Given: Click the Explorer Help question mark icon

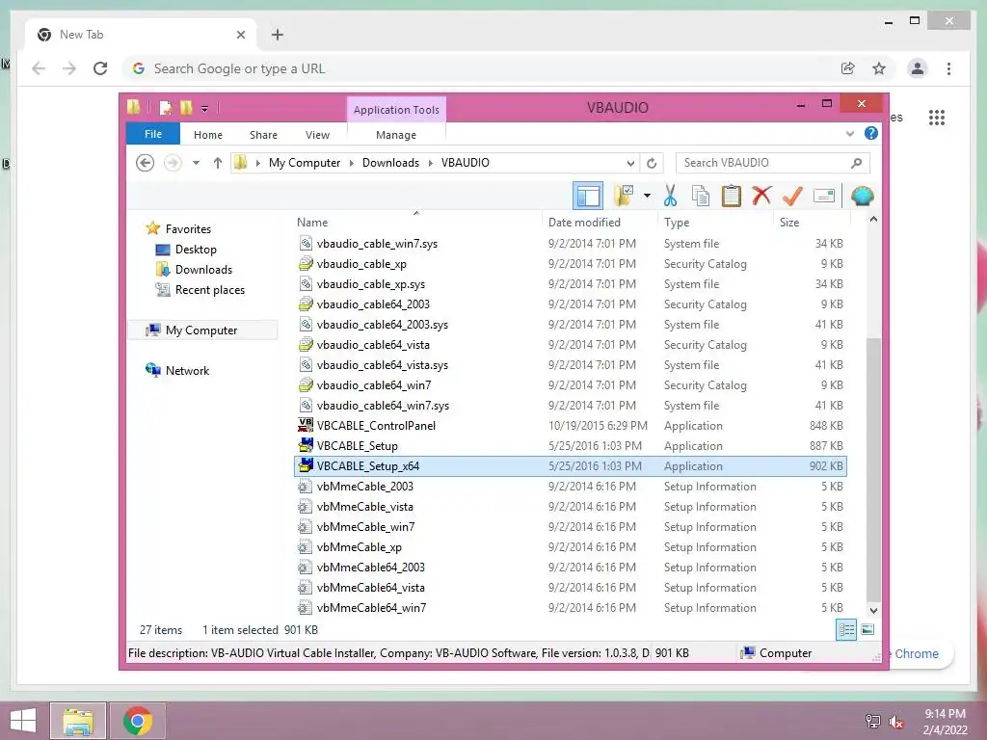Looking at the screenshot, I should click(x=871, y=133).
